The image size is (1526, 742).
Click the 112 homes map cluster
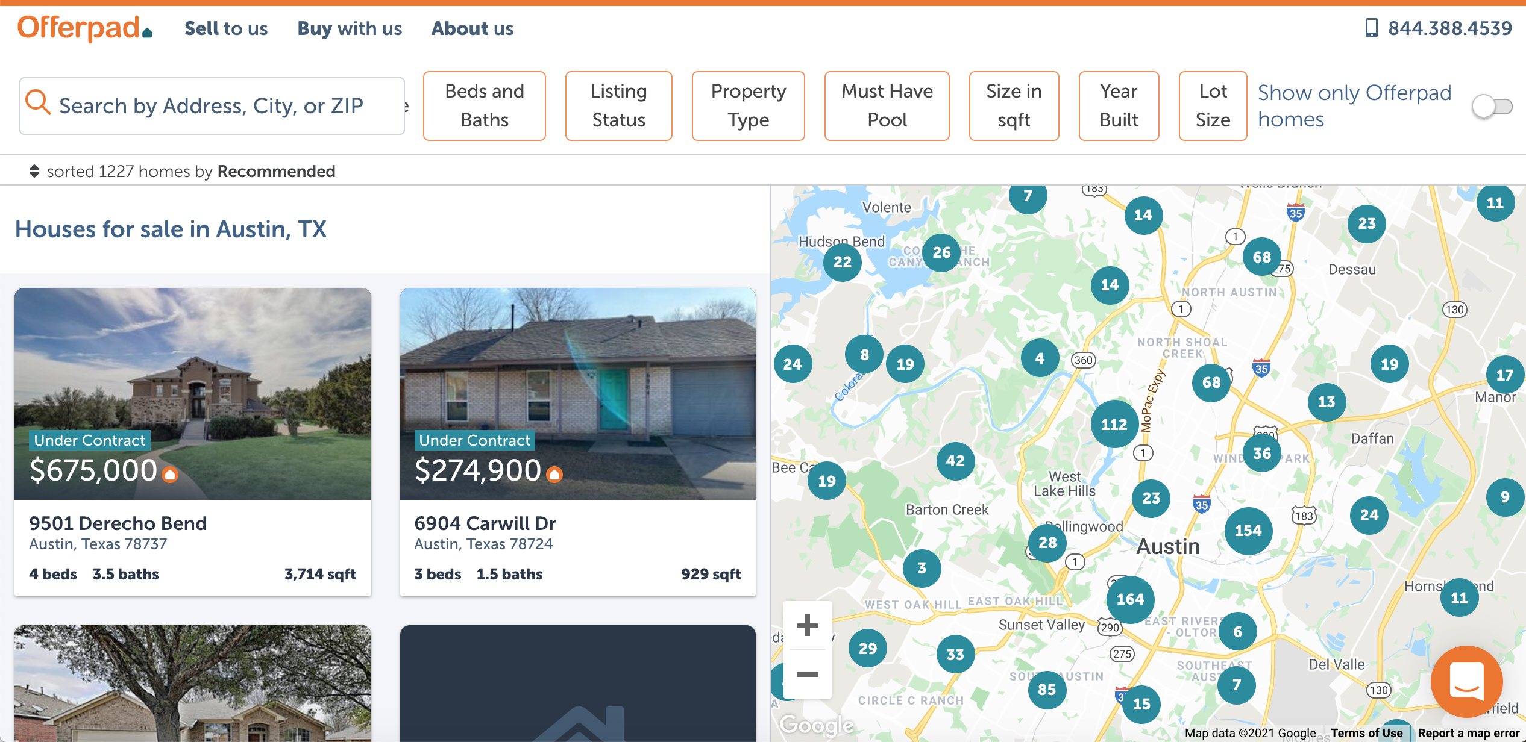[x=1114, y=424]
